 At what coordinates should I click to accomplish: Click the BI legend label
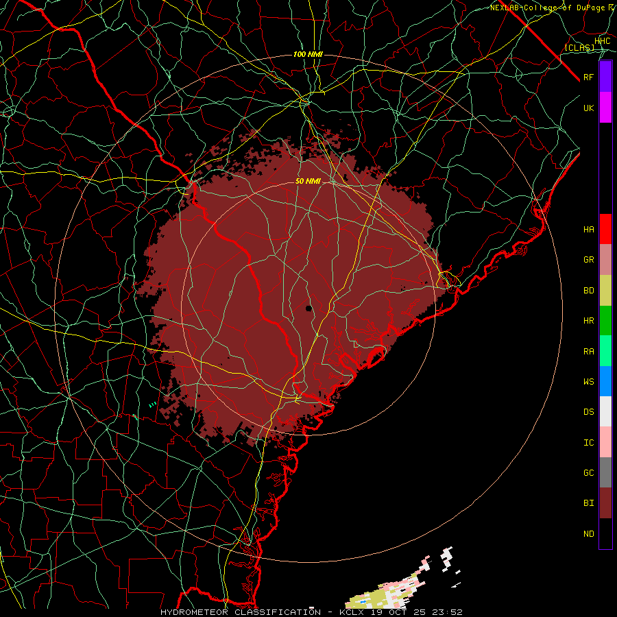(x=588, y=503)
